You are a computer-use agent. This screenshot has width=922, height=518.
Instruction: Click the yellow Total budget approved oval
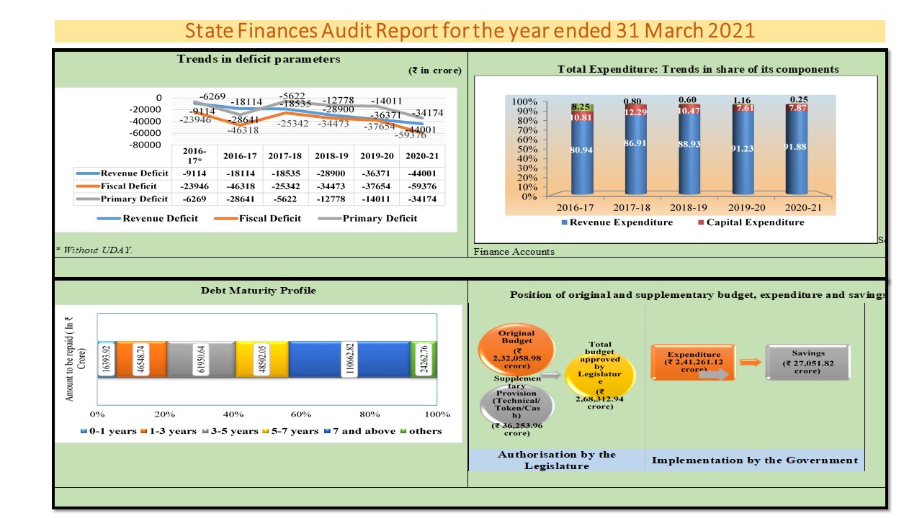[601, 375]
